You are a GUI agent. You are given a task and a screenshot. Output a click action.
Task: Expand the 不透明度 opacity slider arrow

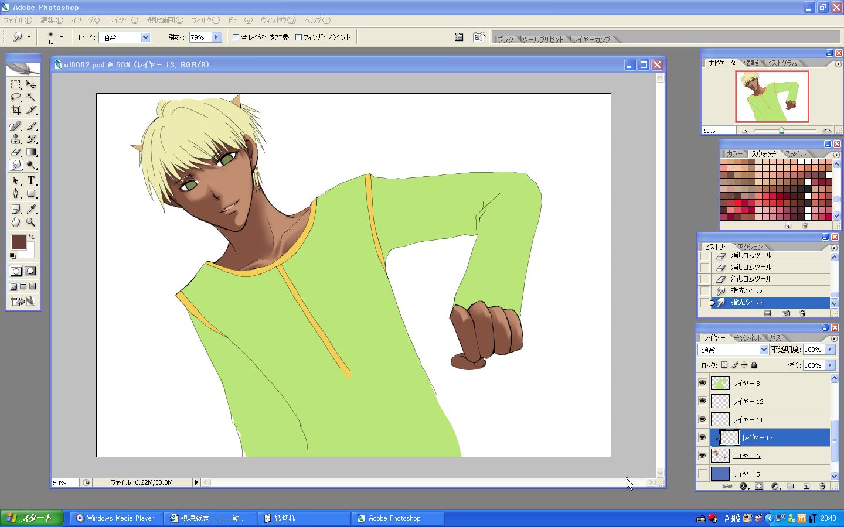[x=830, y=350]
